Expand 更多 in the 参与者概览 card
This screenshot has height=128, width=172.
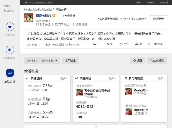(x=161, y=78)
